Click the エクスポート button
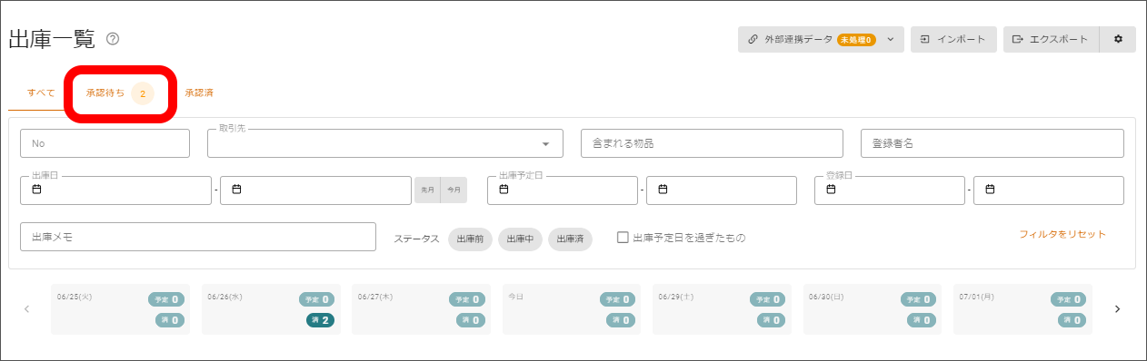1147x361 pixels. (x=1052, y=39)
